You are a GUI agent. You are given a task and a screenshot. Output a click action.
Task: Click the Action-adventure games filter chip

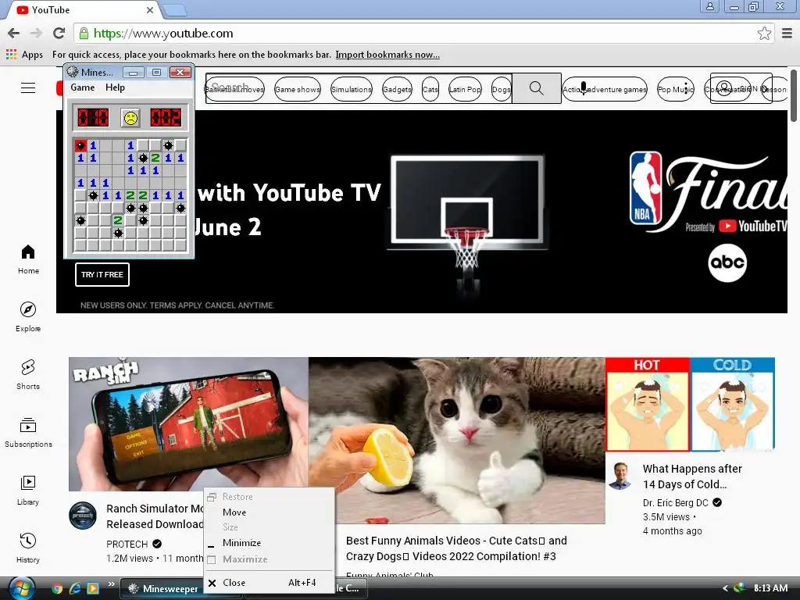tap(605, 89)
